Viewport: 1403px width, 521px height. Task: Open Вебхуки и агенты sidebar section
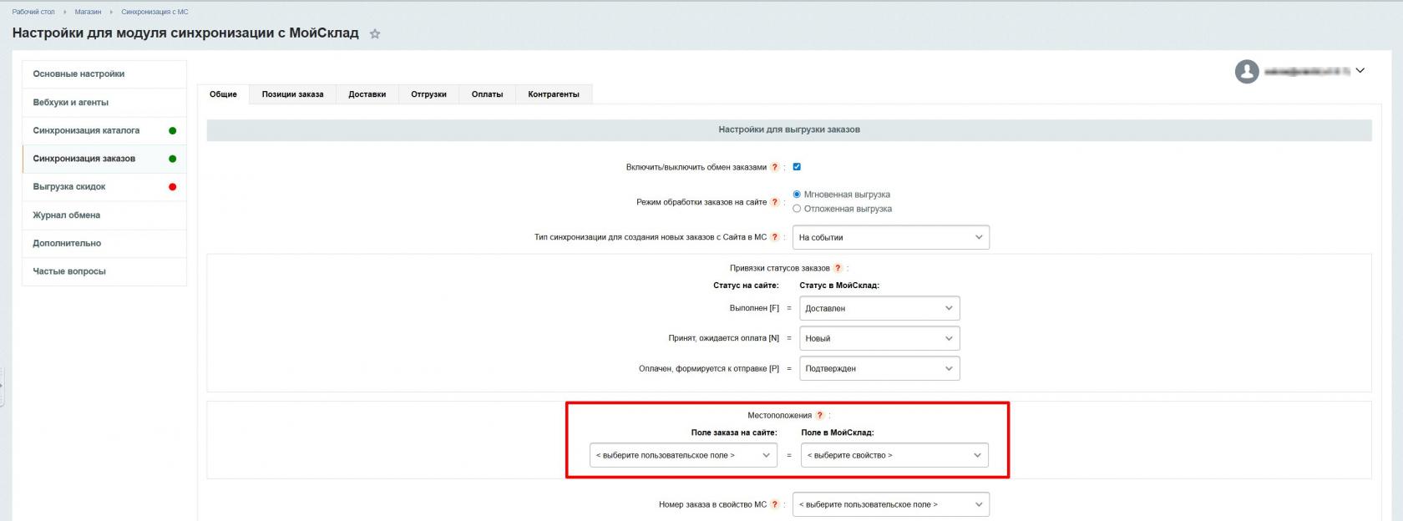(x=104, y=103)
